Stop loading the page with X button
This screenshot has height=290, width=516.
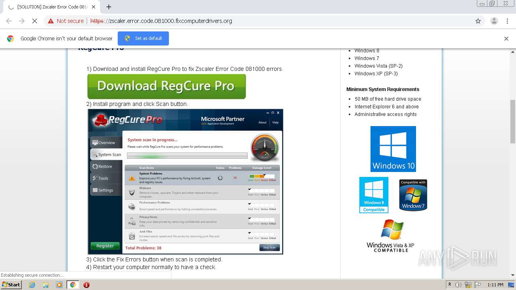35,21
